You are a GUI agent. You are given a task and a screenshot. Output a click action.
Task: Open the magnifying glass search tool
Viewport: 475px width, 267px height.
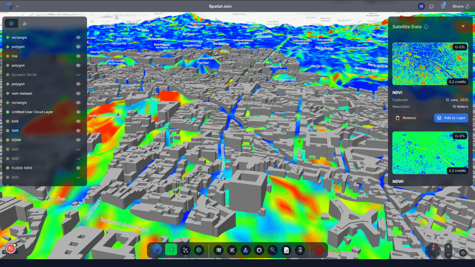coord(273,250)
